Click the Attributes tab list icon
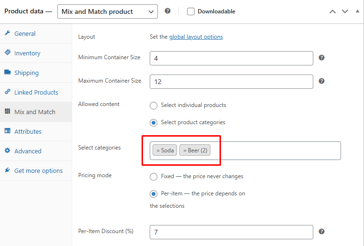Image resolution: width=364 pixels, height=246 pixels. tap(8, 131)
